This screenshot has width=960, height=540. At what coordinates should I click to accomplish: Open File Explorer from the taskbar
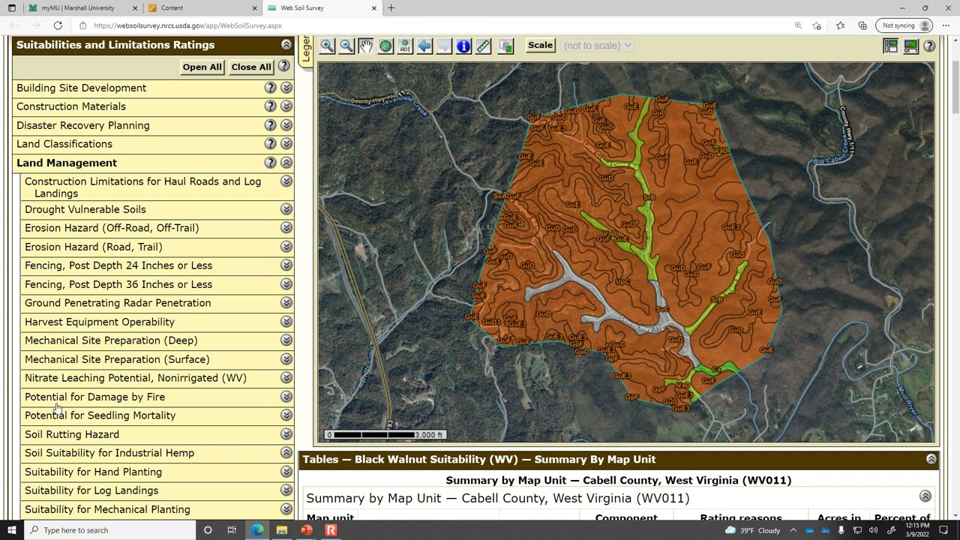point(281,530)
